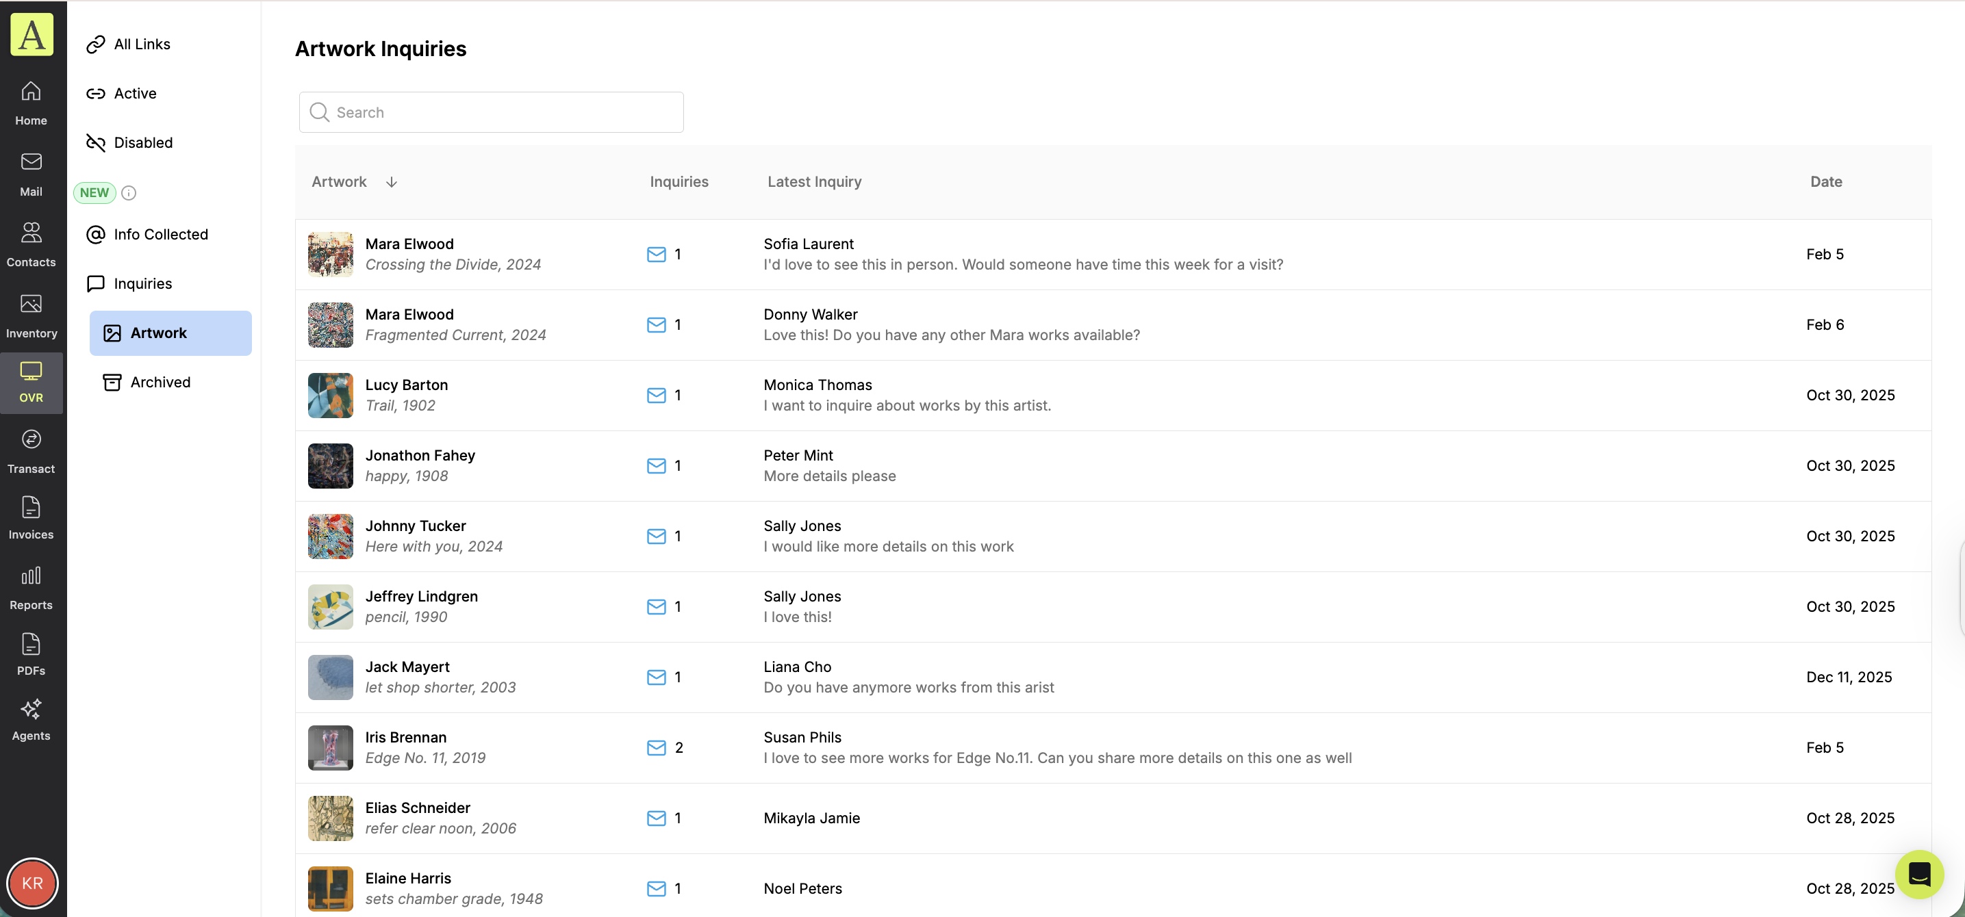Select the Archived inquiries tab
Screen dimensions: 1965x917
click(160, 382)
